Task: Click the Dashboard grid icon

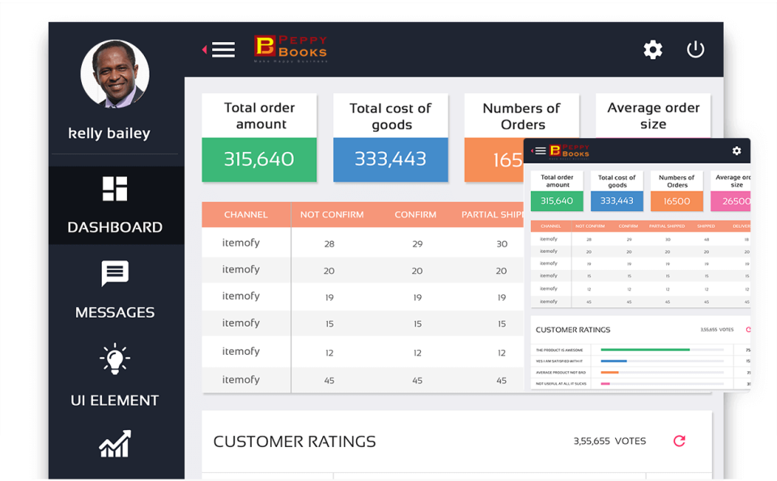Action: coord(115,188)
